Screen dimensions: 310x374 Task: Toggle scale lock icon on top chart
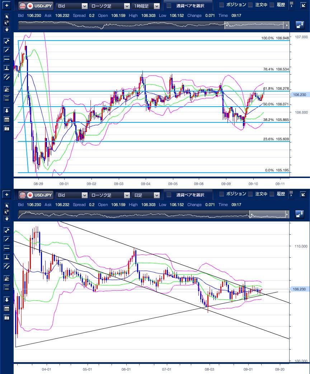click(x=300, y=25)
